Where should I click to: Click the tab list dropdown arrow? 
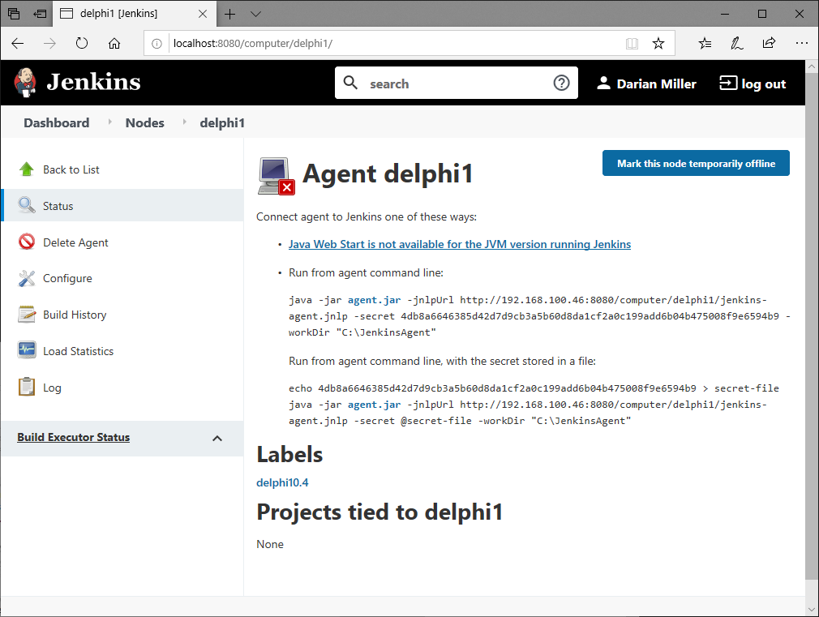(x=255, y=14)
